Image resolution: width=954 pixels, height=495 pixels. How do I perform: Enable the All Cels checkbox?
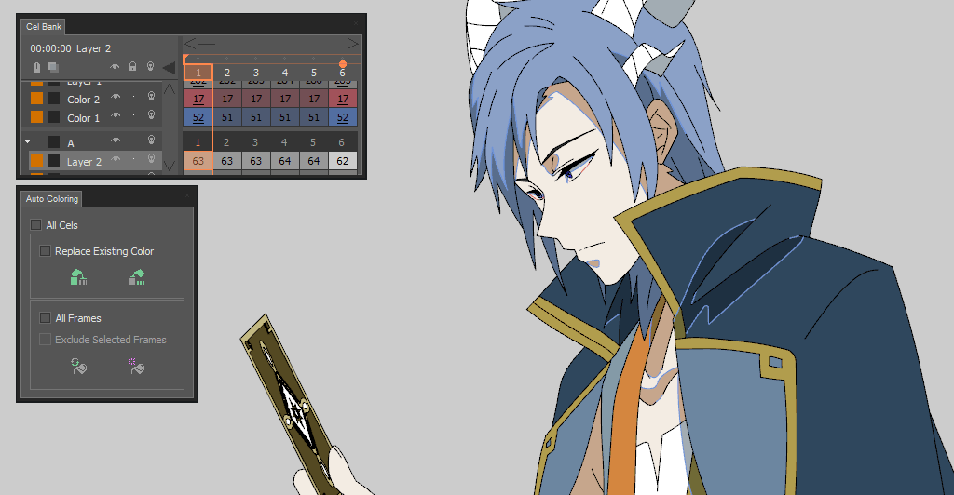(36, 225)
